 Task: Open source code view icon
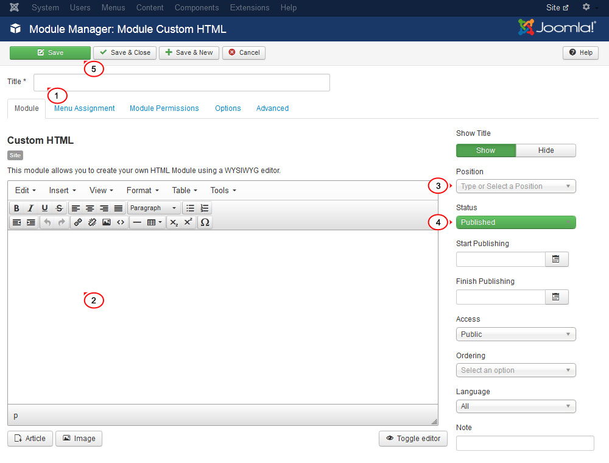point(121,222)
